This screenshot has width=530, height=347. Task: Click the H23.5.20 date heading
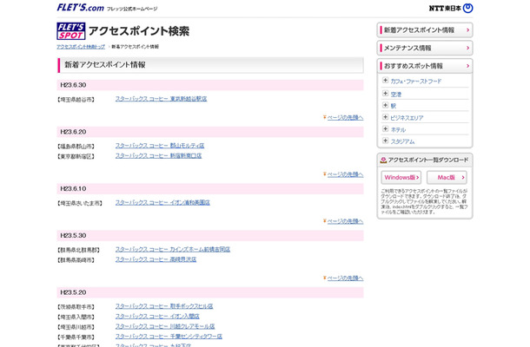click(73, 292)
